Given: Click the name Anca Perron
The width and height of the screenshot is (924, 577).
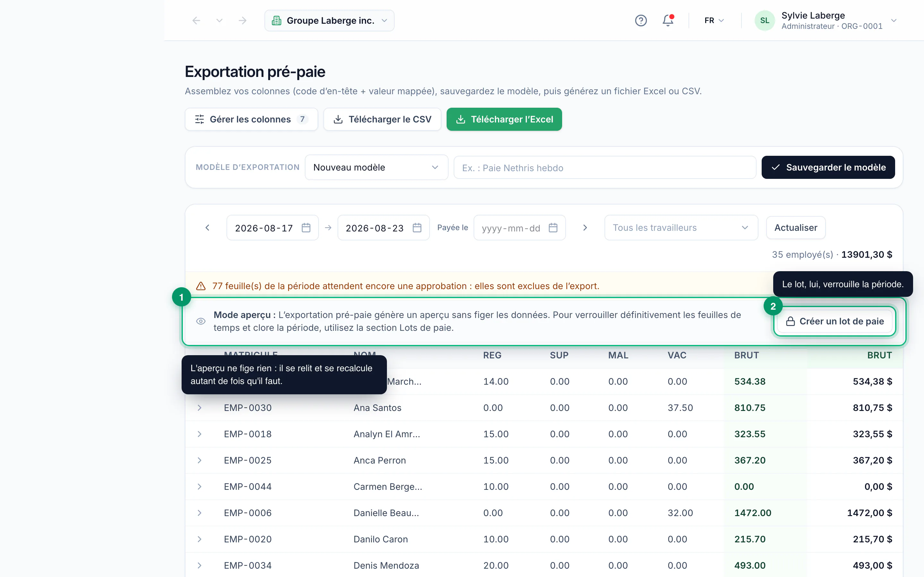Looking at the screenshot, I should pyautogui.click(x=380, y=460).
